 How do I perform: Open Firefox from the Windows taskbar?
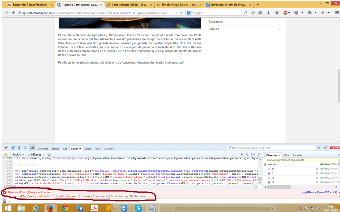50,208
